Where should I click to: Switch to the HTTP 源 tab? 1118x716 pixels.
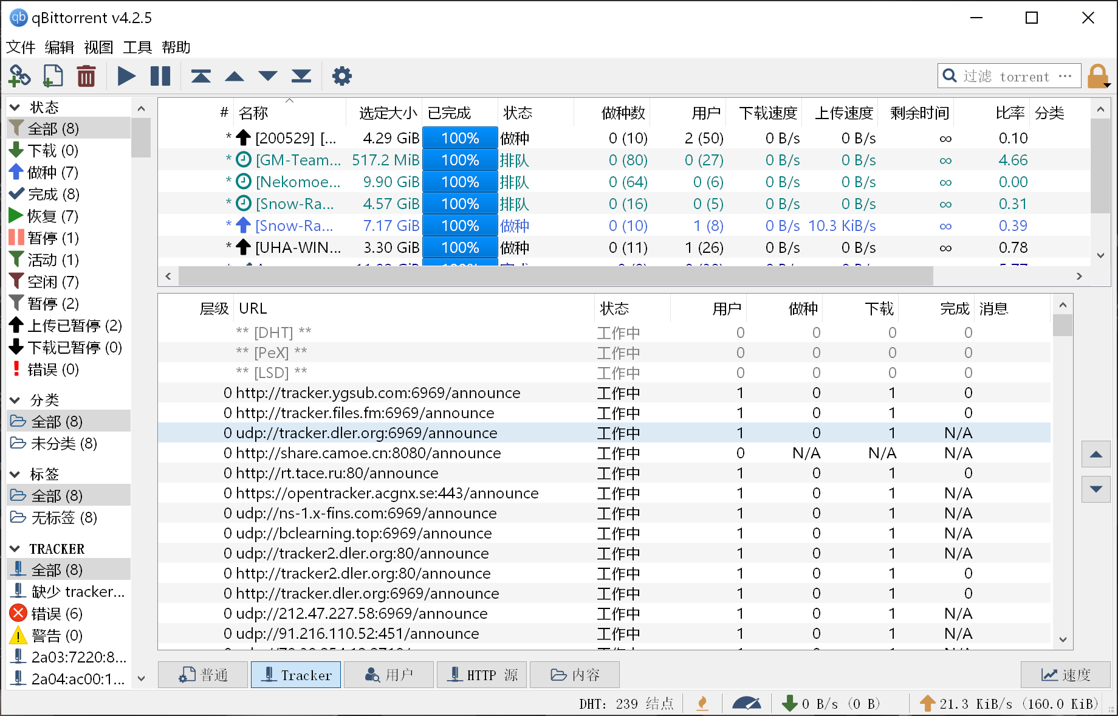point(482,675)
